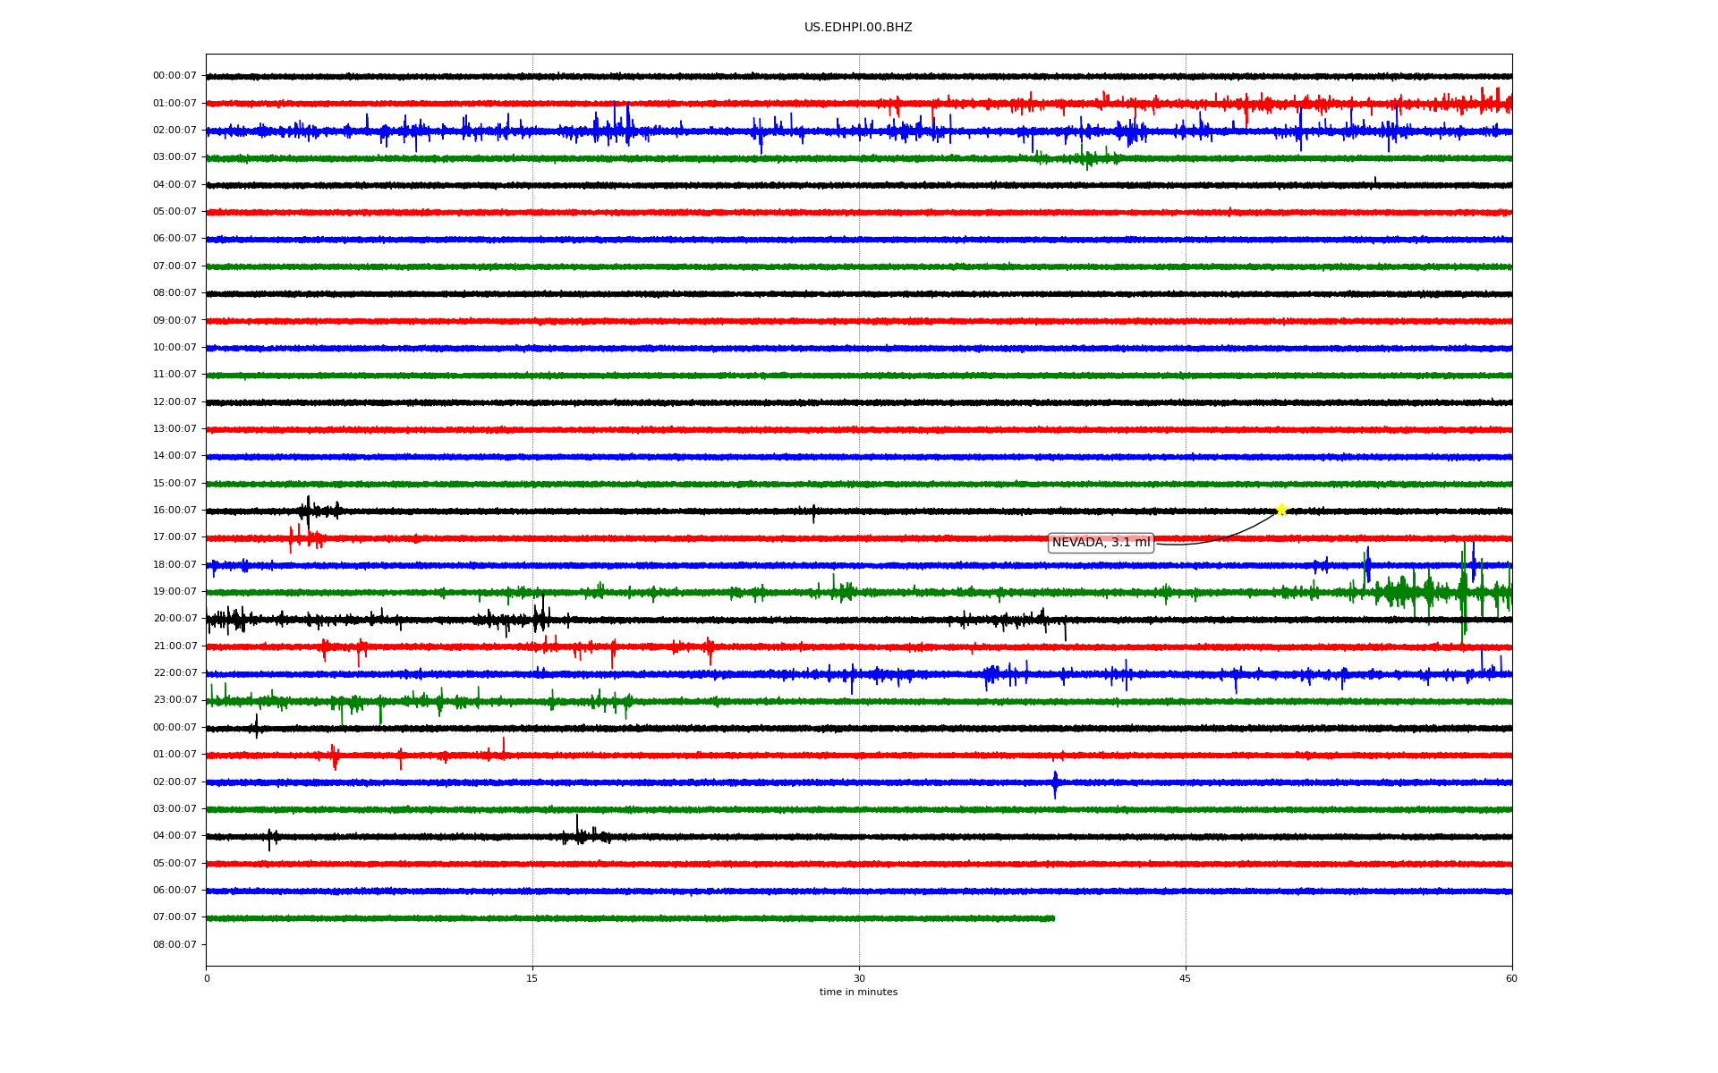1718x1073 pixels.
Task: Click the 04:00:07 lower row time label
Action: [x=174, y=836]
